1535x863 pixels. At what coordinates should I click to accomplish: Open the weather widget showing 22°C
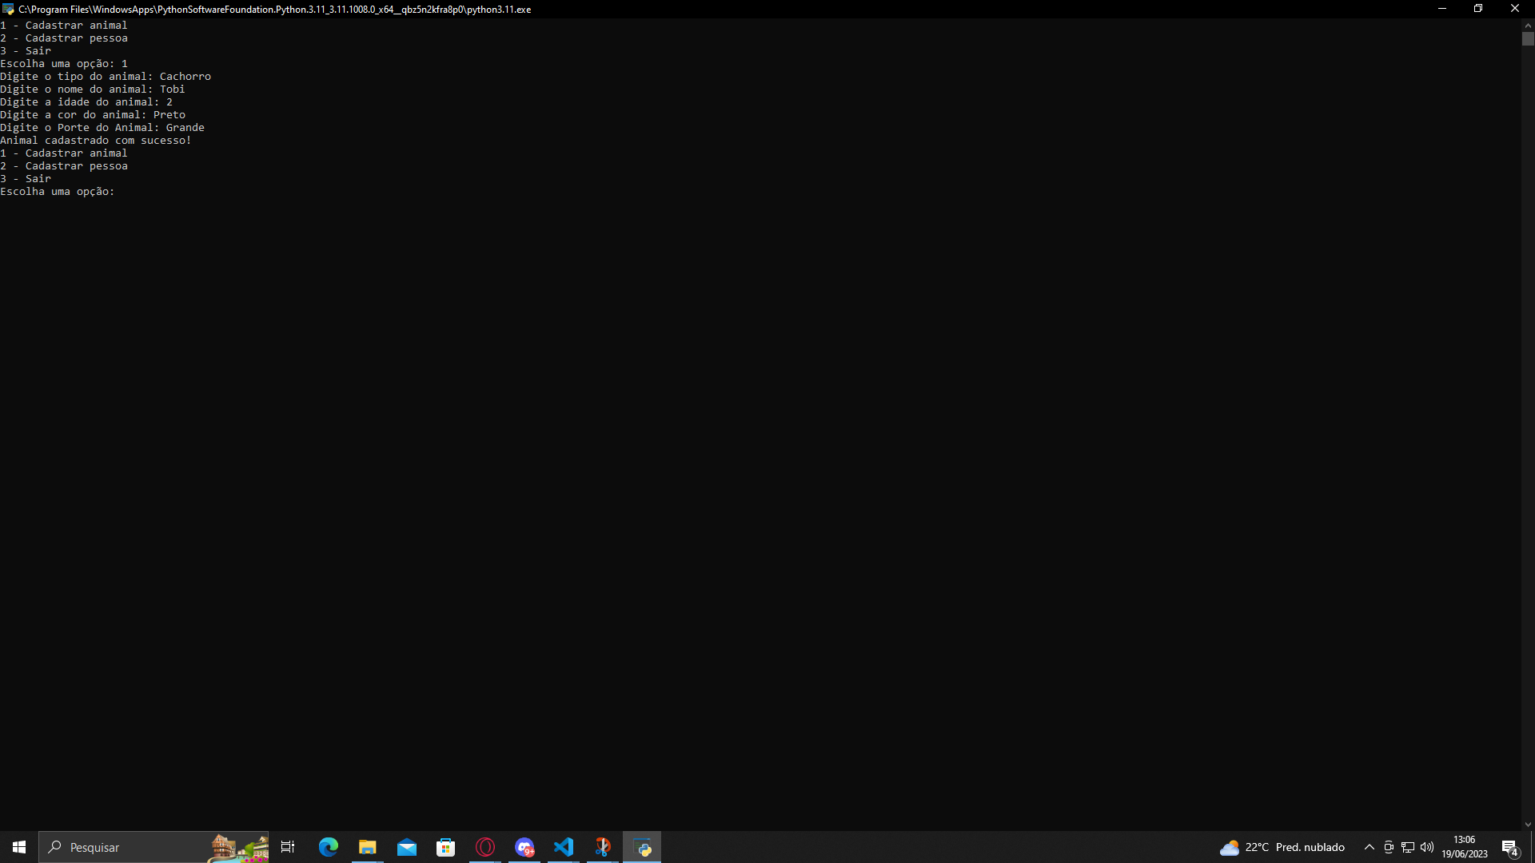(1282, 847)
